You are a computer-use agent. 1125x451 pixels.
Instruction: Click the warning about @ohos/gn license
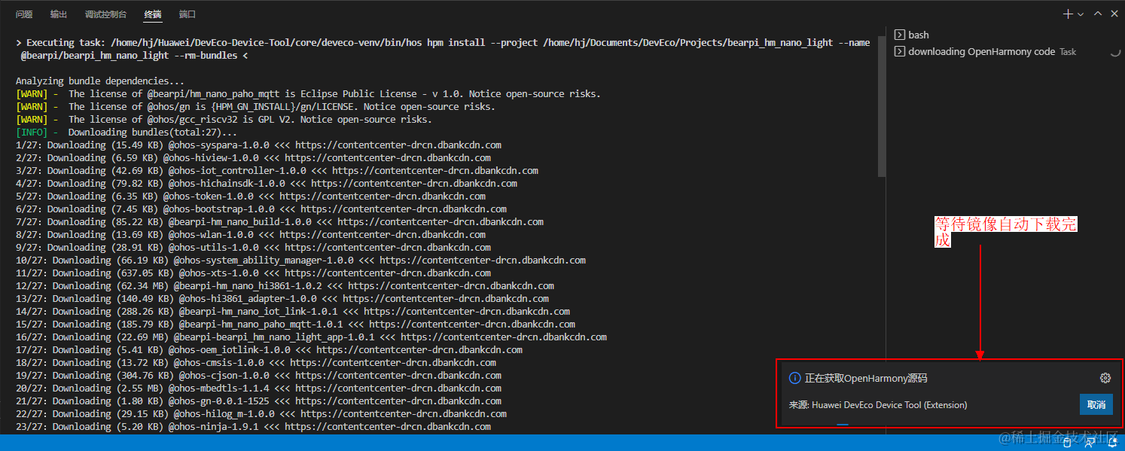tap(255, 106)
